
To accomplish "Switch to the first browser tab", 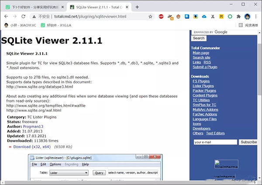I will pos(33,7).
